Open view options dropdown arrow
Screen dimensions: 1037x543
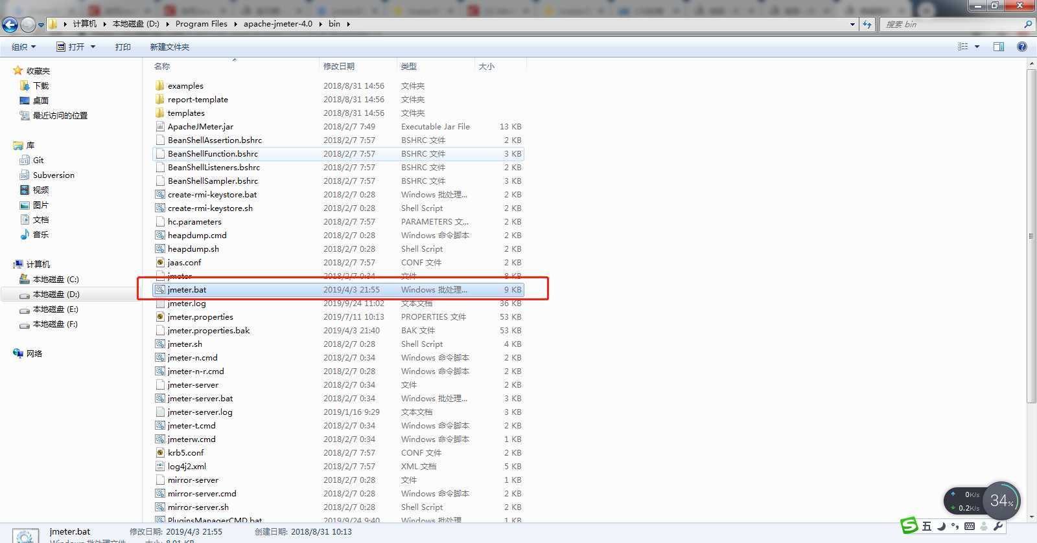[977, 47]
